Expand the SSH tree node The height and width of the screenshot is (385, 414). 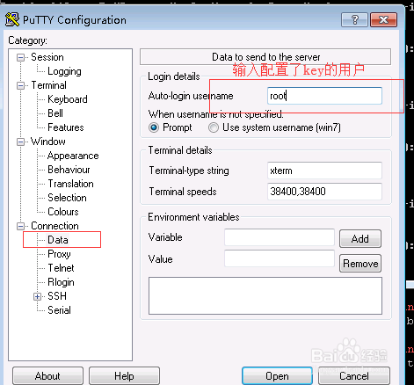[x=37, y=296]
